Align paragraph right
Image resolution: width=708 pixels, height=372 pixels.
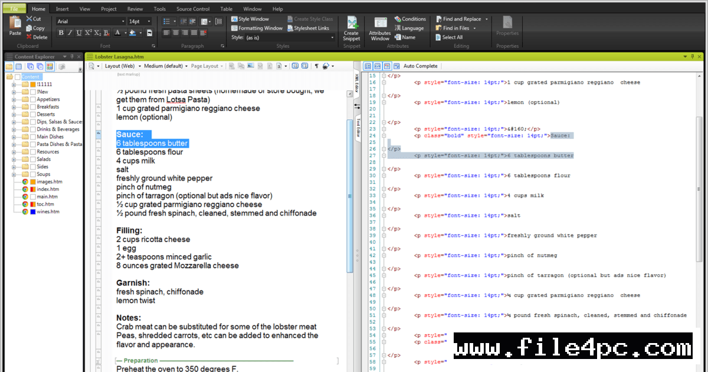point(185,32)
